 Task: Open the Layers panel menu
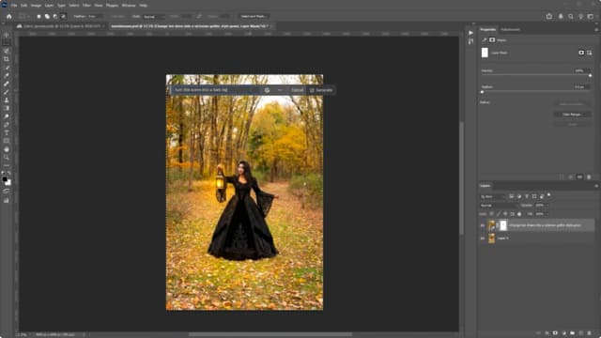[x=596, y=186]
